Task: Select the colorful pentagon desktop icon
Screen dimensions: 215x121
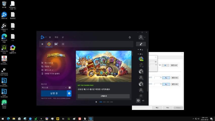Action: [x=13, y=49]
